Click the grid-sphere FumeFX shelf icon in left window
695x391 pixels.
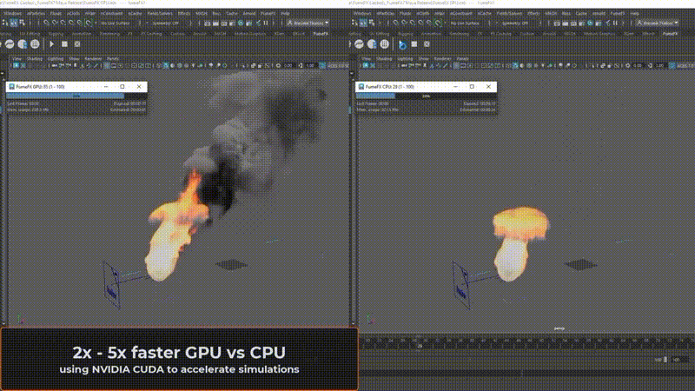(x=35, y=44)
